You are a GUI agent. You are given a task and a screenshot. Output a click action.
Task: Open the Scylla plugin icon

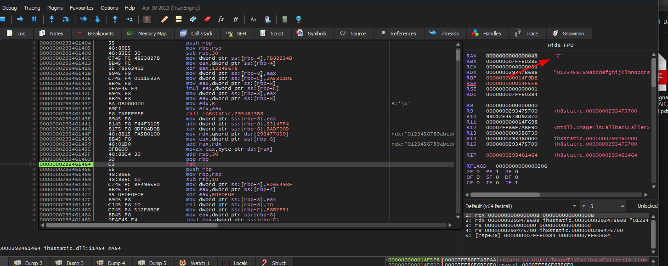(147, 19)
